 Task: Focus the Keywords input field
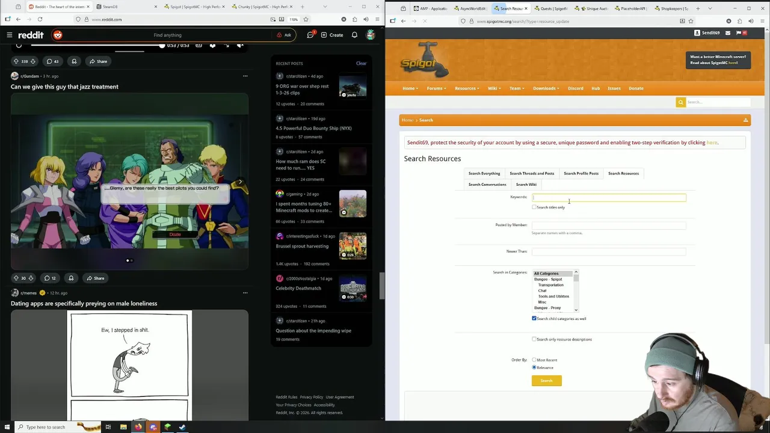click(x=609, y=197)
